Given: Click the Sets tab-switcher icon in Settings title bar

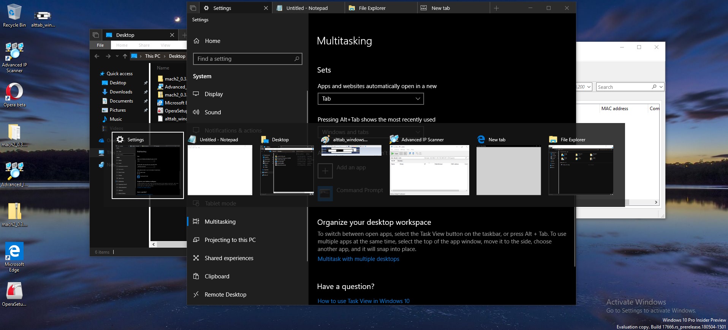Looking at the screenshot, I should [x=193, y=8].
